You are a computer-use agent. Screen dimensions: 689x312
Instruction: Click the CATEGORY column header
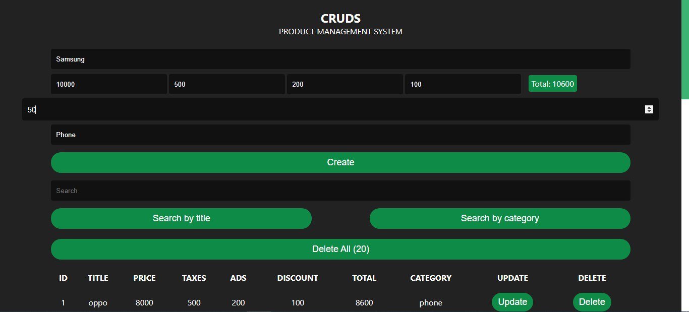[x=431, y=278]
